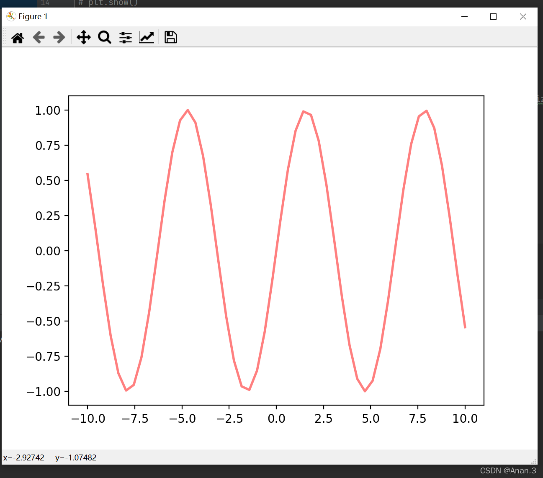Click the x-axis tick label −2.5

229,419
